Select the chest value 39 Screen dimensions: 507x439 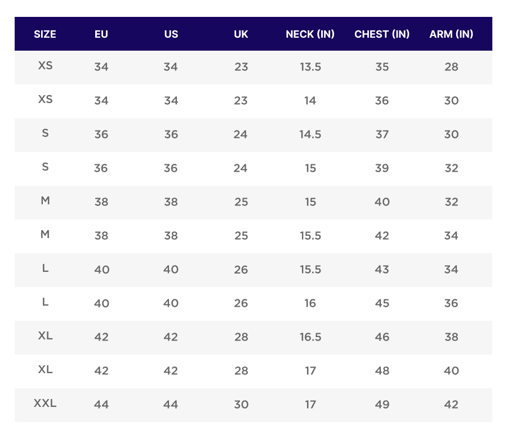click(x=382, y=168)
